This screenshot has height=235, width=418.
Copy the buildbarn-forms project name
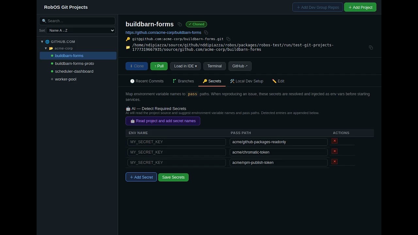pos(180,24)
